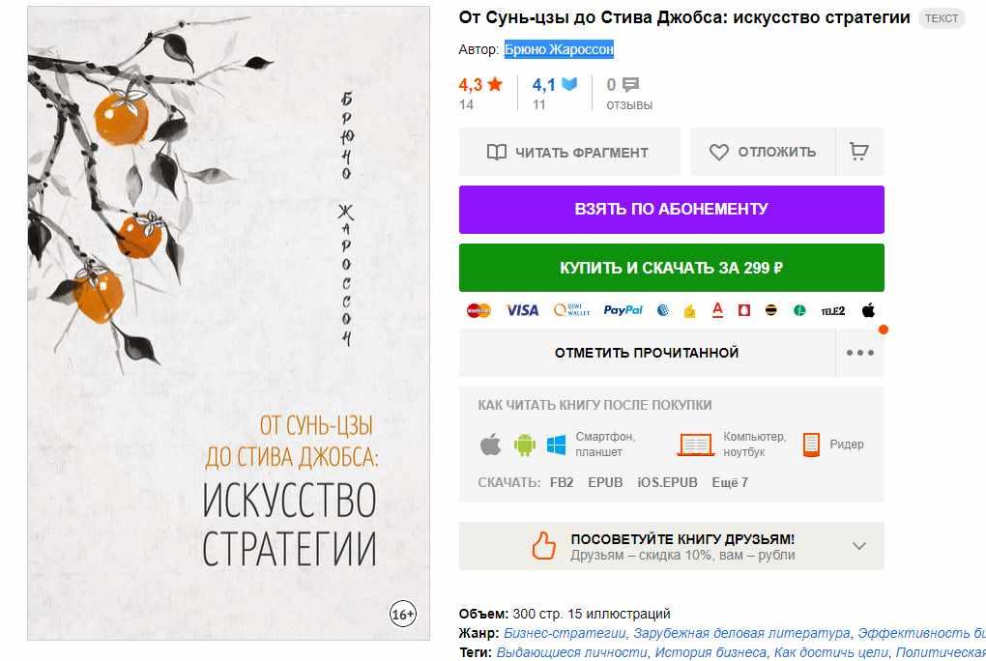Viewport: 986px width, 661px height.
Task: Click the computer and laptop icon
Action: [x=695, y=444]
